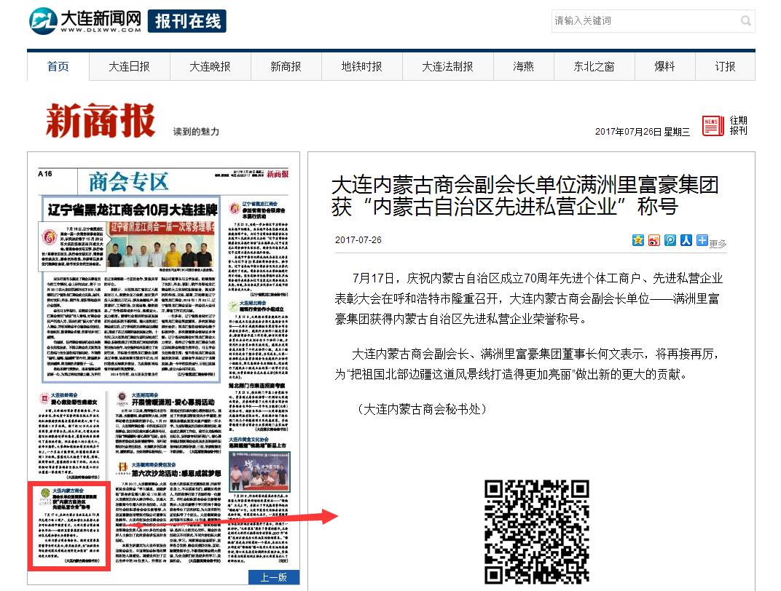Switch to the 新商报 tab
Screen dimensions: 781x591
click(x=286, y=67)
